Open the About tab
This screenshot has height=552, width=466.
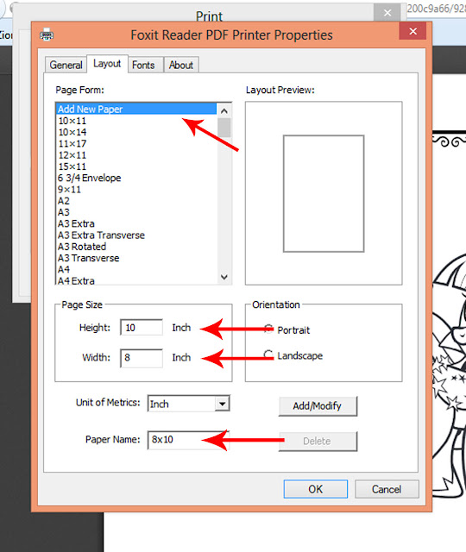coord(181,65)
